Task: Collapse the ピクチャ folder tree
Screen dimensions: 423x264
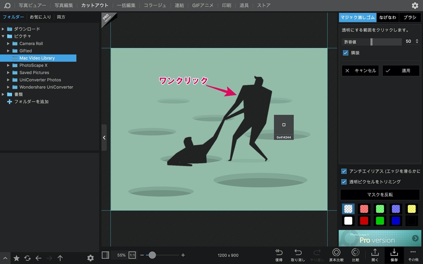Action: [x=3, y=36]
